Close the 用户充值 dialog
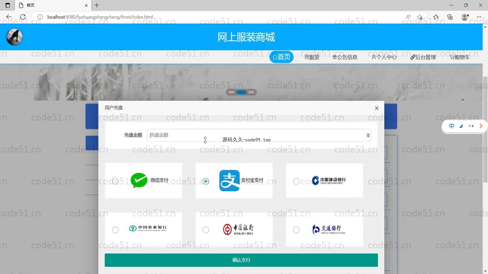488x274 pixels. (377, 108)
